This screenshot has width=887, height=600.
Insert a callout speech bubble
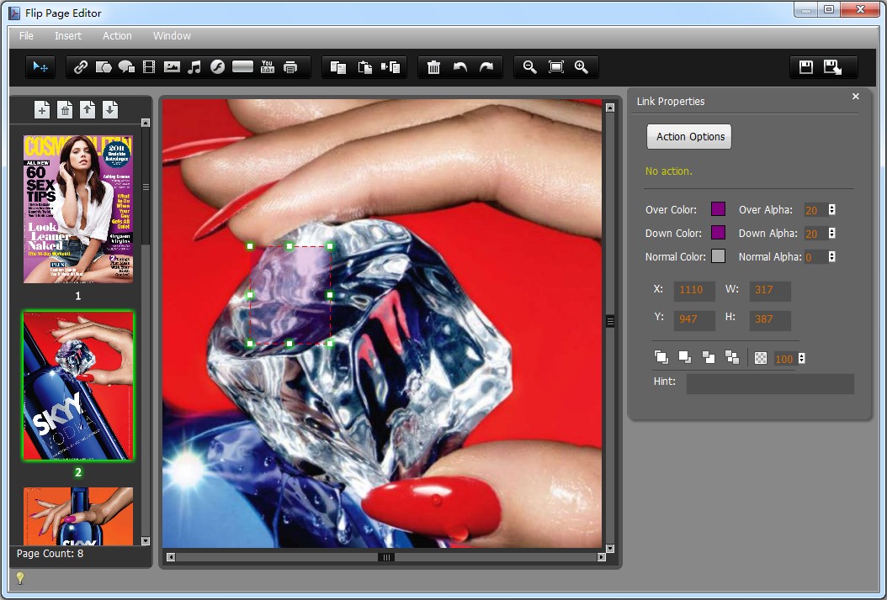126,67
